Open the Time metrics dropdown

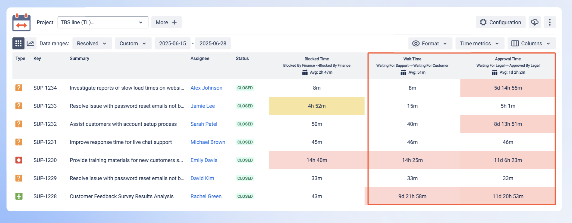(x=480, y=43)
